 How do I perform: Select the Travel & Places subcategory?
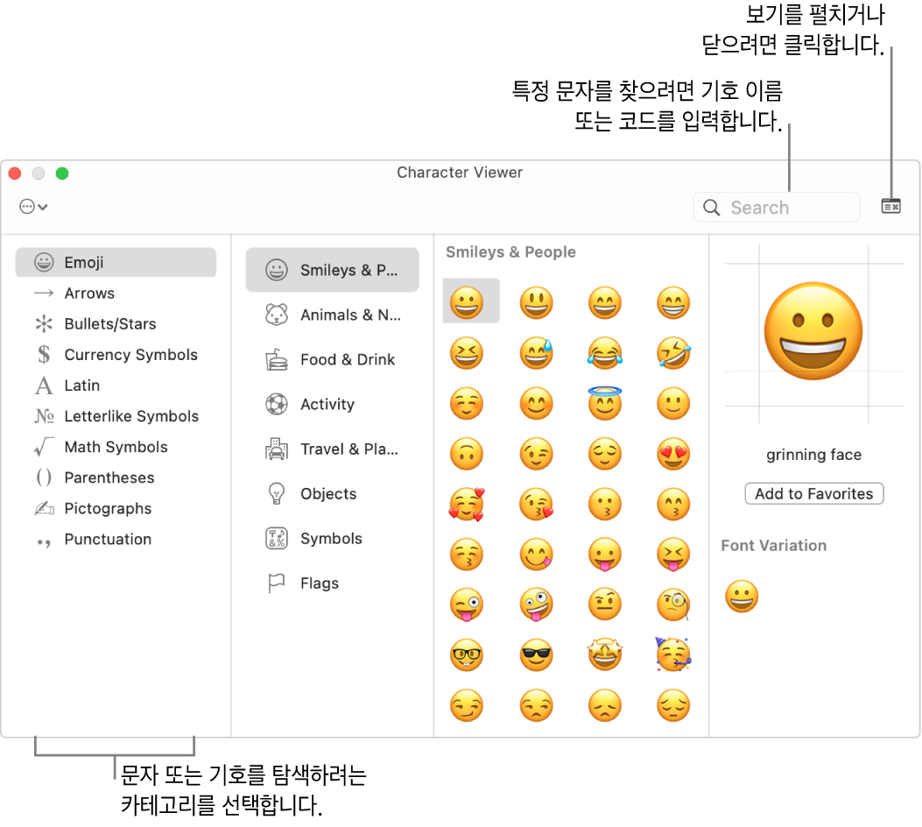click(x=332, y=449)
